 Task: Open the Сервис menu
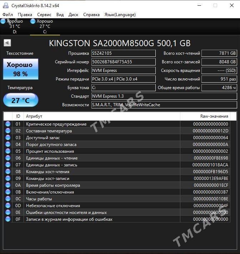coord(44,15)
